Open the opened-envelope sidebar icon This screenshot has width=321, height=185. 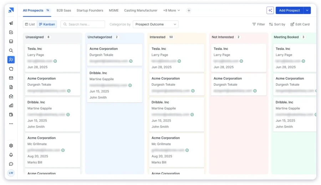coord(11,96)
